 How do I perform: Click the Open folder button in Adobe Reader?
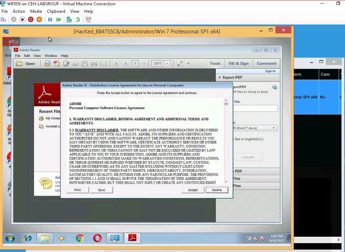tap(26, 64)
